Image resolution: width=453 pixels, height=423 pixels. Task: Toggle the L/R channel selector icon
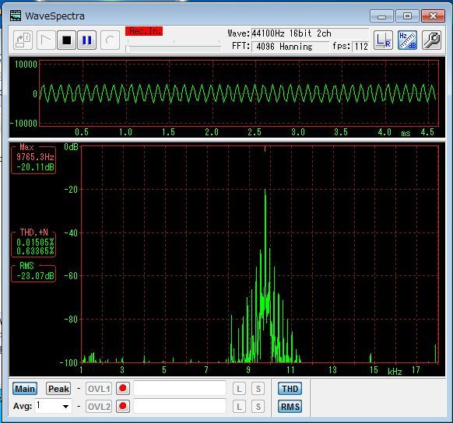(383, 40)
